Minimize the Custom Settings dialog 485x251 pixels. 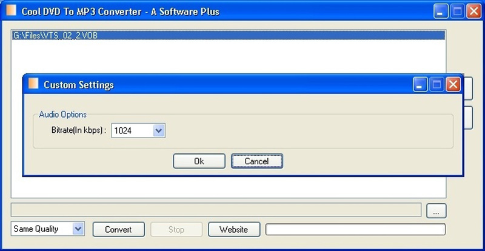pyautogui.click(x=420, y=85)
